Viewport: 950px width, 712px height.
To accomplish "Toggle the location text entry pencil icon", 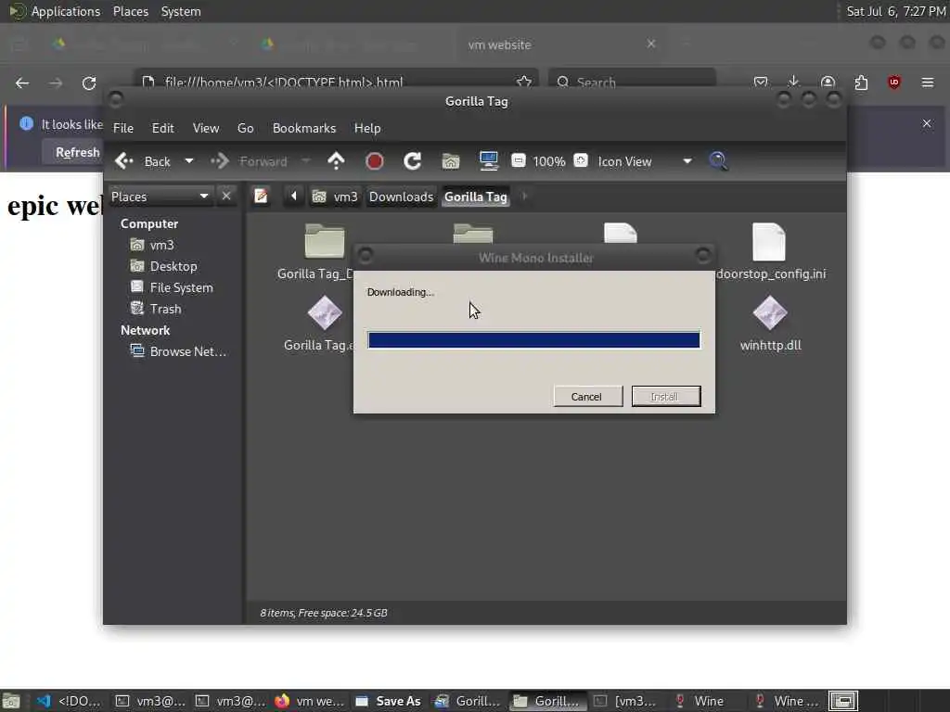I will tap(261, 197).
